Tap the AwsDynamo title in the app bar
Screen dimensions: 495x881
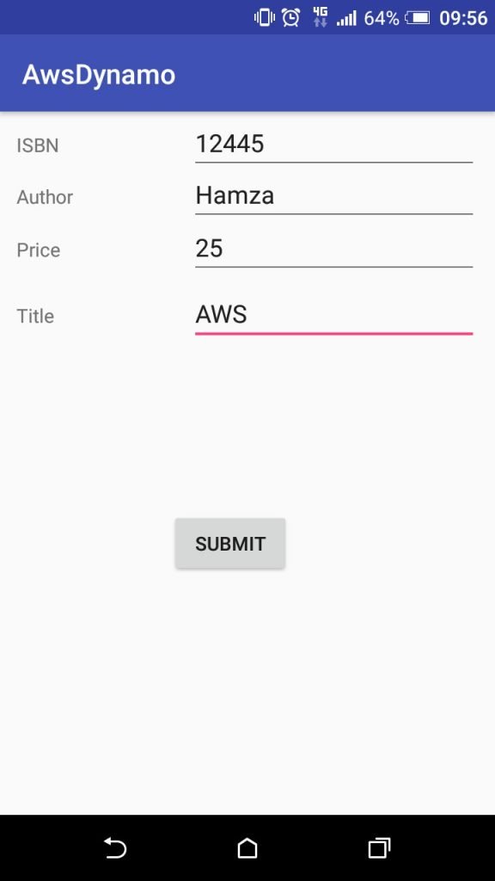pyautogui.click(x=98, y=75)
